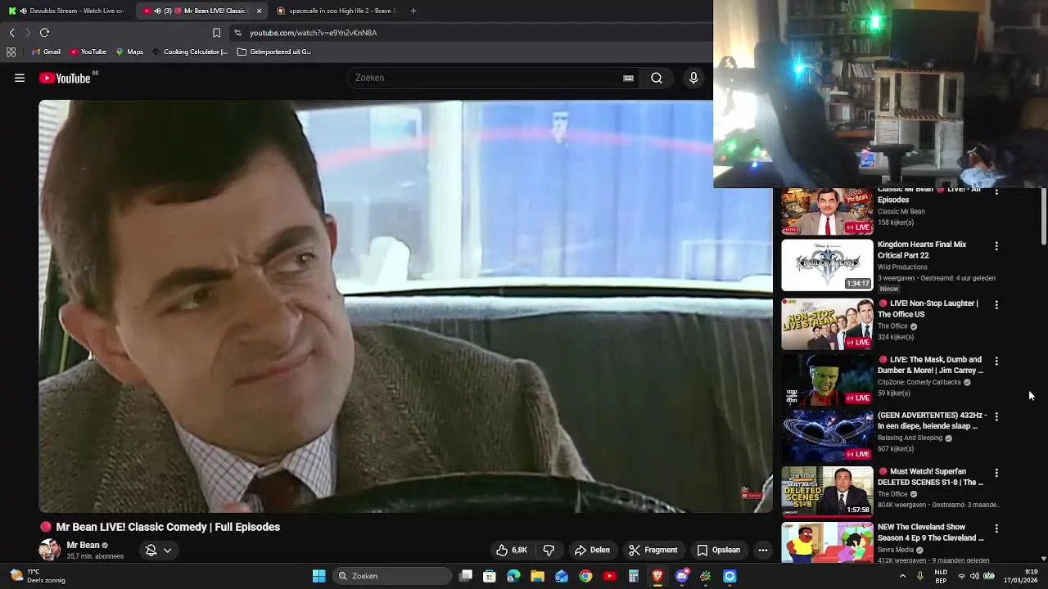Start voice search with the microphone icon
The width and height of the screenshot is (1048, 589).
(693, 78)
